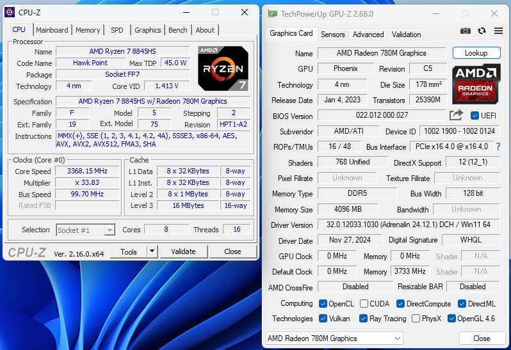
Task: Toggle the OpenCL checkbox
Action: pyautogui.click(x=323, y=303)
